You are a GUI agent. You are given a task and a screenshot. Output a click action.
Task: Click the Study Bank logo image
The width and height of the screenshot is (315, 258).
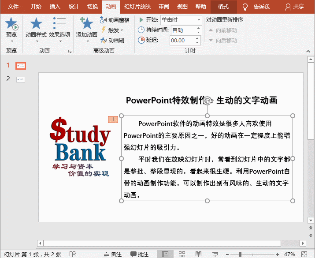click(80, 147)
